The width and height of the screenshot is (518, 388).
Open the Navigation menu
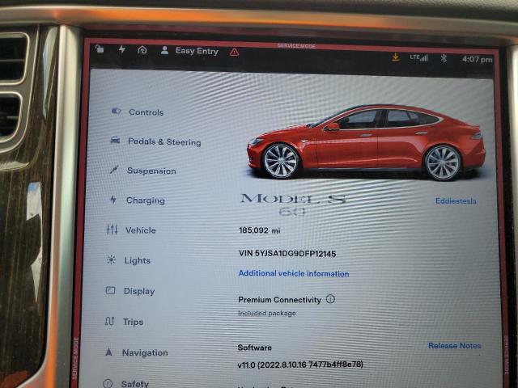pyautogui.click(x=145, y=352)
